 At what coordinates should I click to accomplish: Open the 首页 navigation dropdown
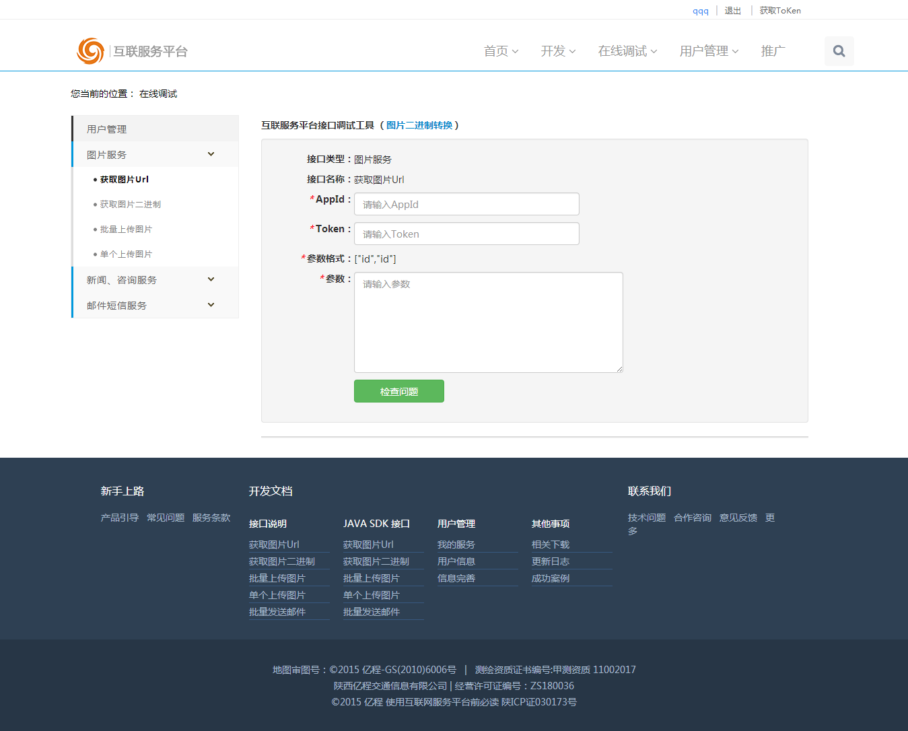501,51
